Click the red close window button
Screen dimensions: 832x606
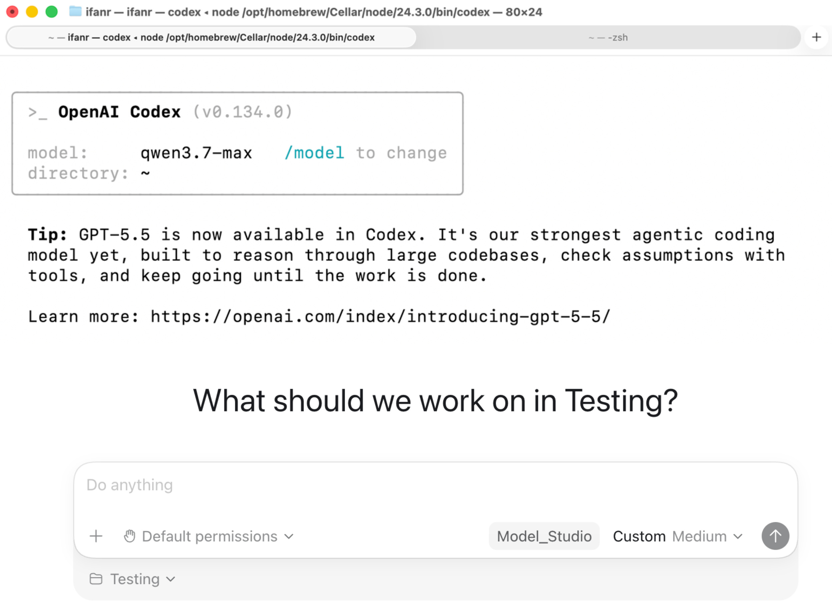tap(12, 12)
